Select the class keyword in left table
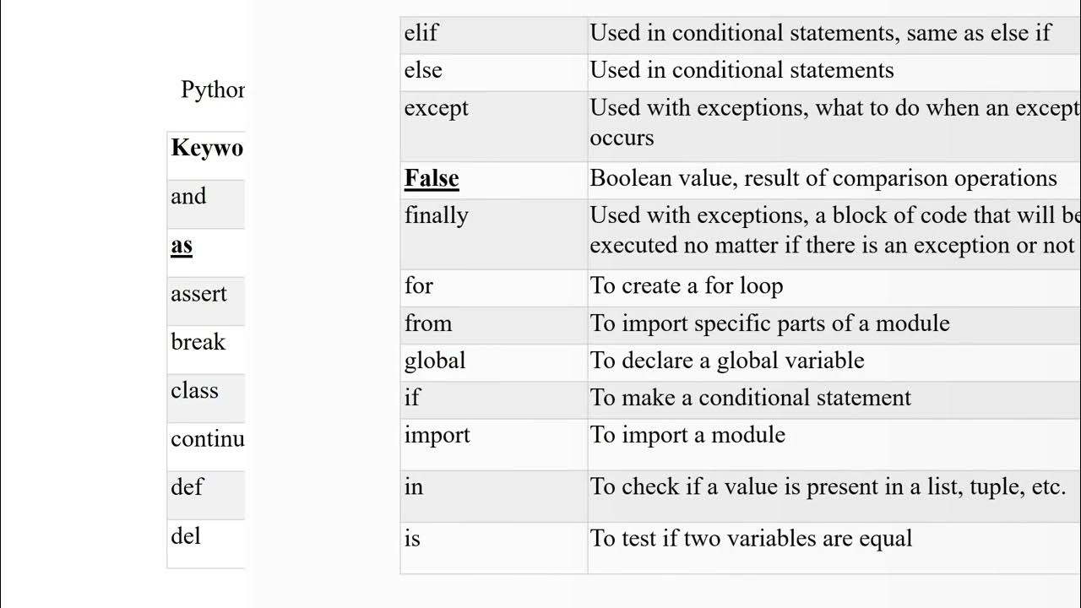Viewport: 1081px width, 608px height. [195, 391]
